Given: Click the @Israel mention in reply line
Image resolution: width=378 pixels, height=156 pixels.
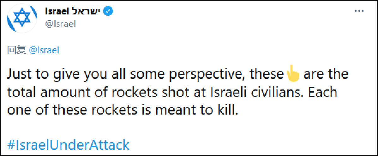Looking at the screenshot, I should point(44,50).
